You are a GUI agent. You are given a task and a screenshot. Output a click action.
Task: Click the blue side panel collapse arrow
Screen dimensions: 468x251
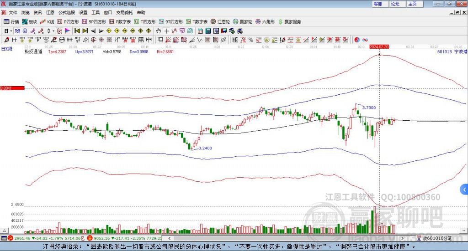coord(464,190)
